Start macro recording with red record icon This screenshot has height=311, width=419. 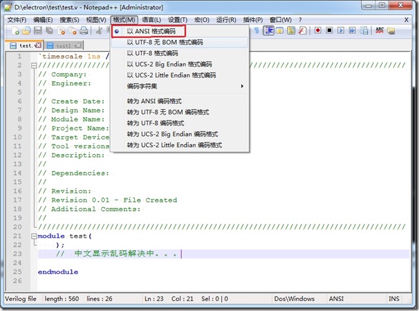click(318, 31)
